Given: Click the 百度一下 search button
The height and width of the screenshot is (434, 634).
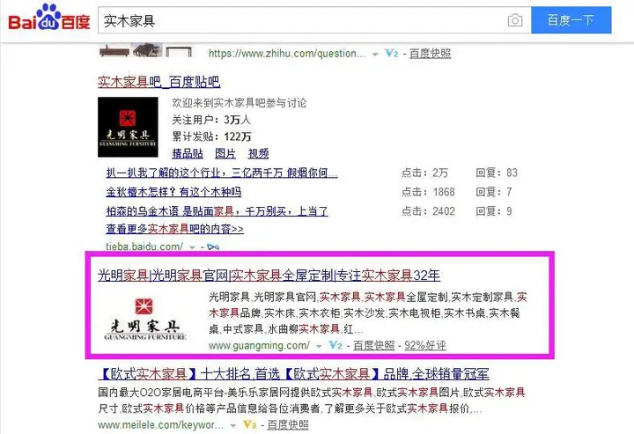Looking at the screenshot, I should click(571, 19).
